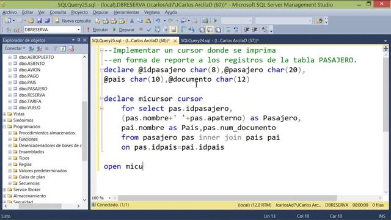391x220 pixels.
Task: Click the Cancel query square icon
Action: [141, 29]
